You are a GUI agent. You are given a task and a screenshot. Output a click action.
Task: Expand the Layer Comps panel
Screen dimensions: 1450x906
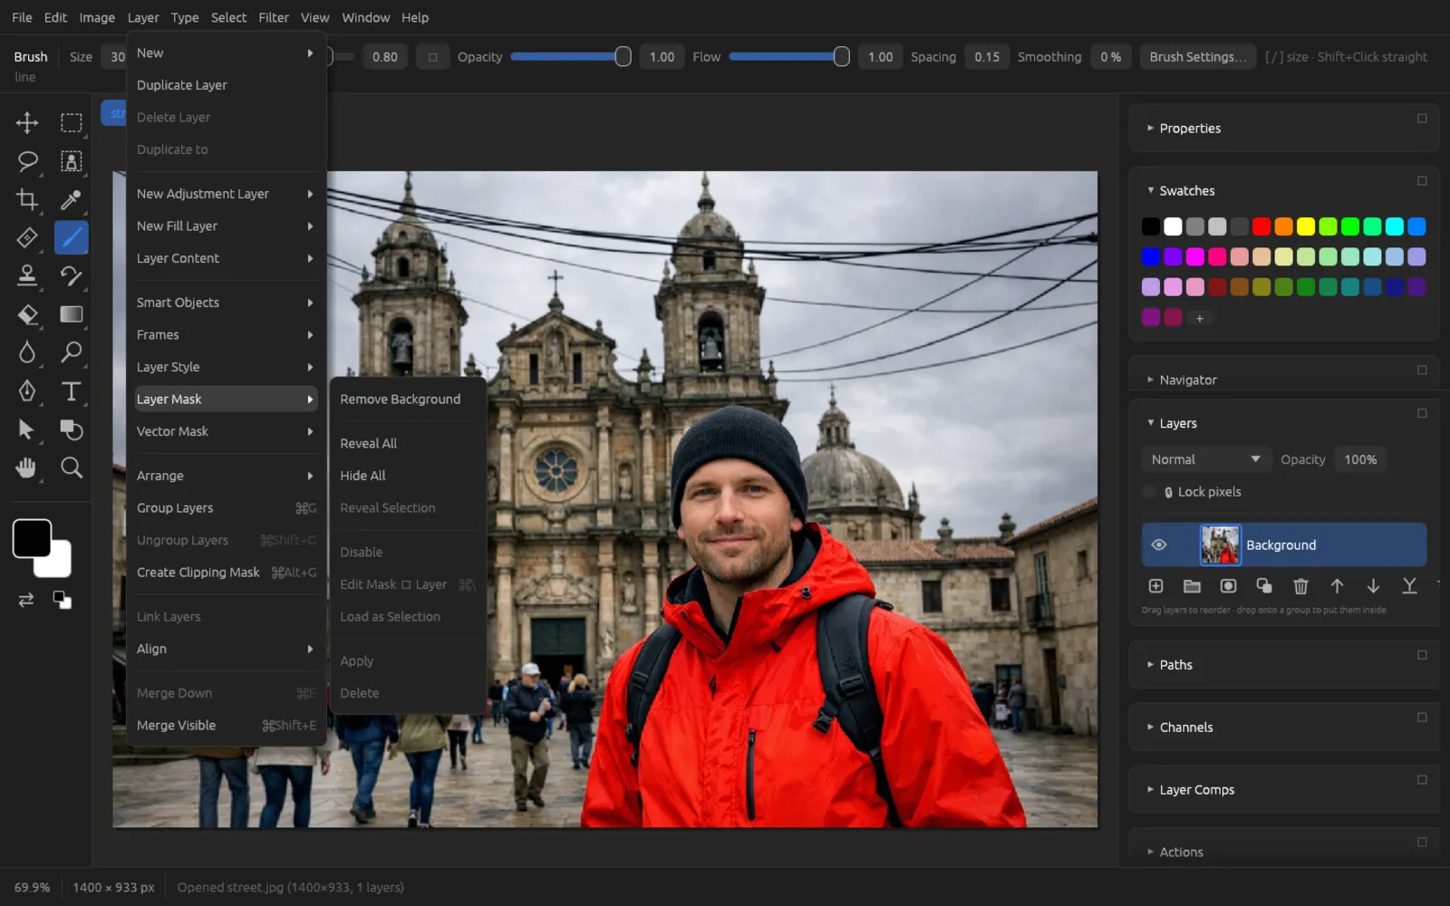pyautogui.click(x=1150, y=789)
